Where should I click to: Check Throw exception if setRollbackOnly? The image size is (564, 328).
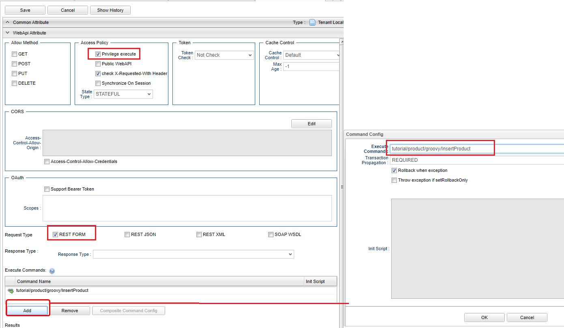coord(394,180)
